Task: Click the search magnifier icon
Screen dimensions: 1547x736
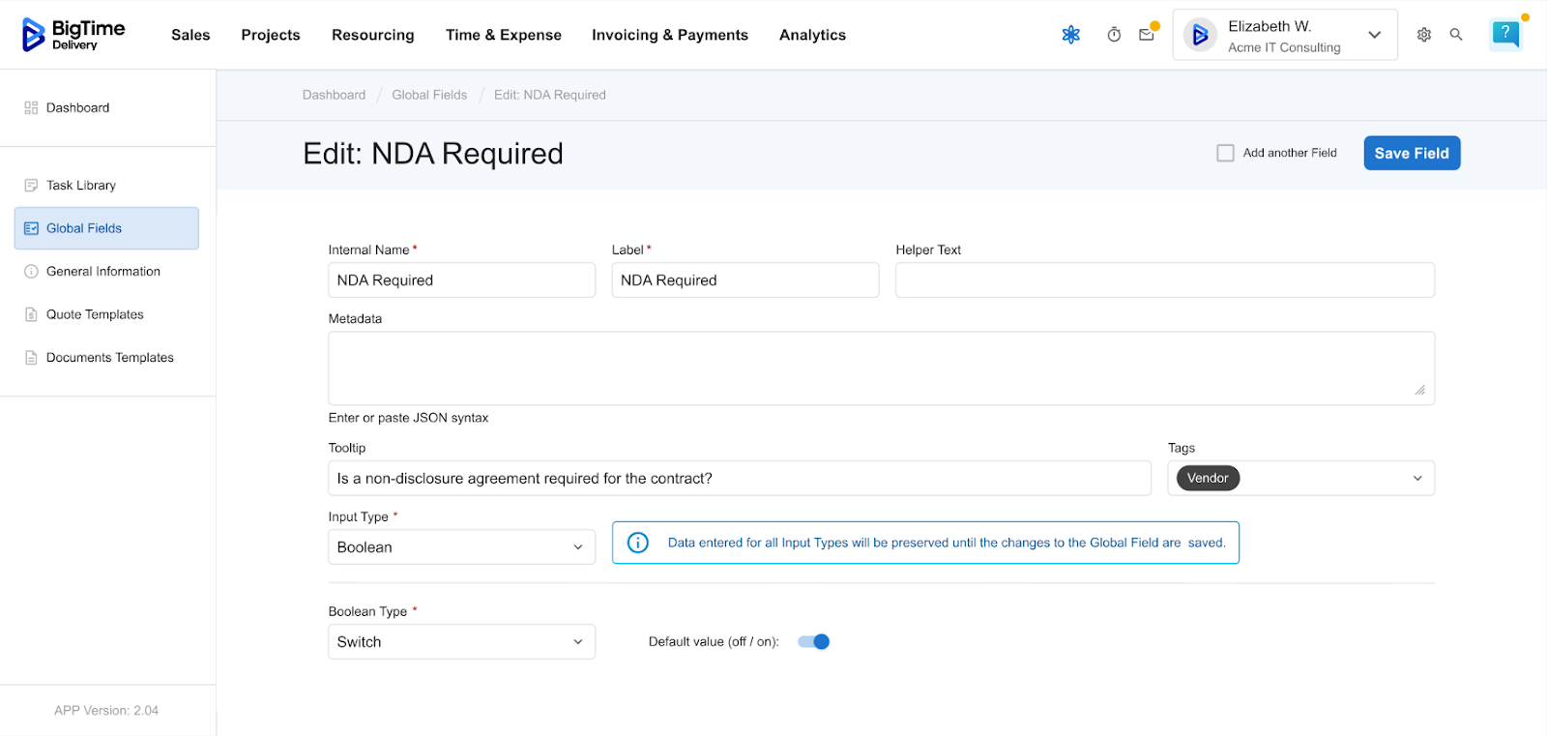Action: [x=1456, y=35]
